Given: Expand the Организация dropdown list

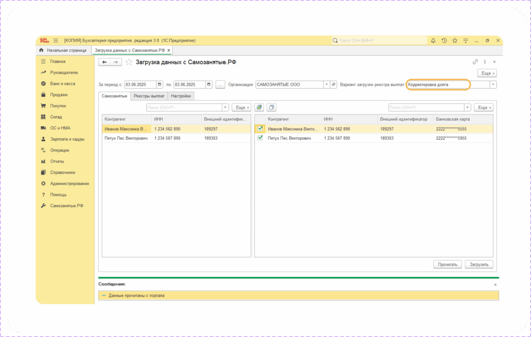Looking at the screenshot, I should [x=326, y=84].
